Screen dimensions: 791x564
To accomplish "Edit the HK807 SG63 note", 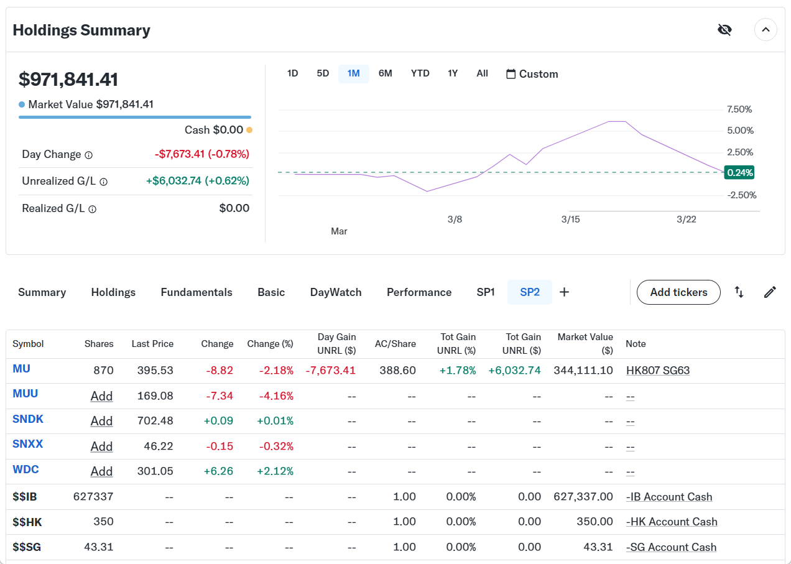I will [x=657, y=371].
